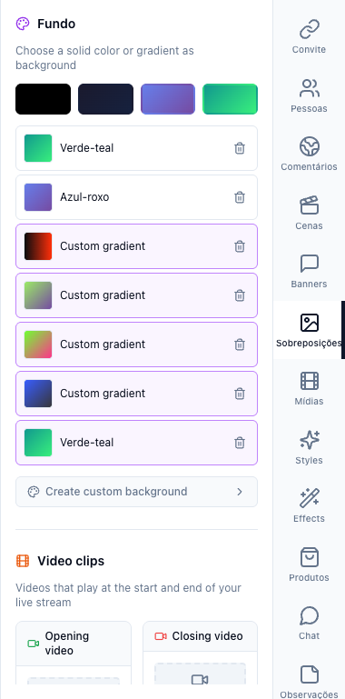Delete the black-to-red Custom gradient
The image size is (345, 699).
(240, 246)
